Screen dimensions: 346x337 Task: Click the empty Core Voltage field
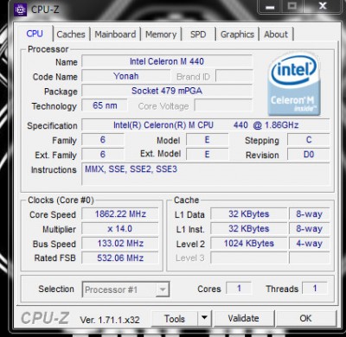223,105
